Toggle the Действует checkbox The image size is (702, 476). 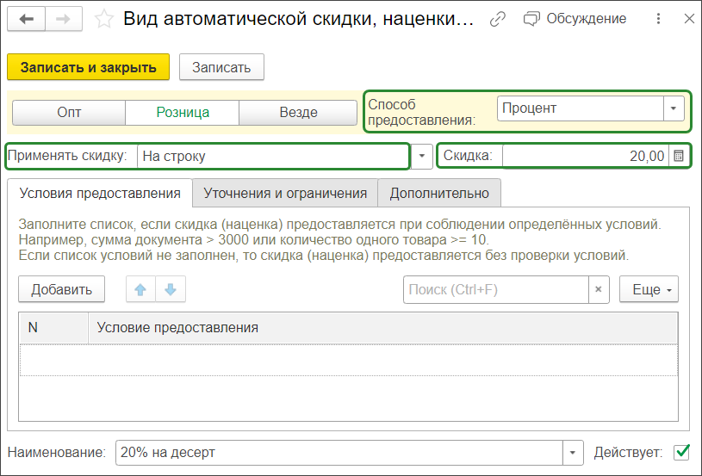pyautogui.click(x=682, y=452)
